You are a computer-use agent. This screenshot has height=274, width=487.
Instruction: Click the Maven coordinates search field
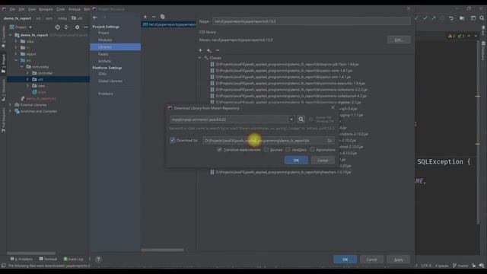(x=229, y=119)
